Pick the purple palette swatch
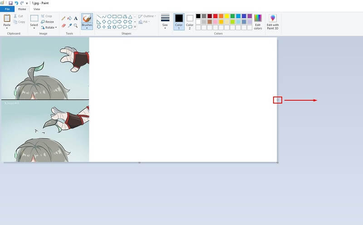This screenshot has width=363, height=225. (250, 16)
